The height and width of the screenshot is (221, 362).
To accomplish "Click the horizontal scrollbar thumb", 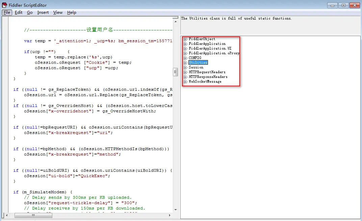I will [x=33, y=216].
